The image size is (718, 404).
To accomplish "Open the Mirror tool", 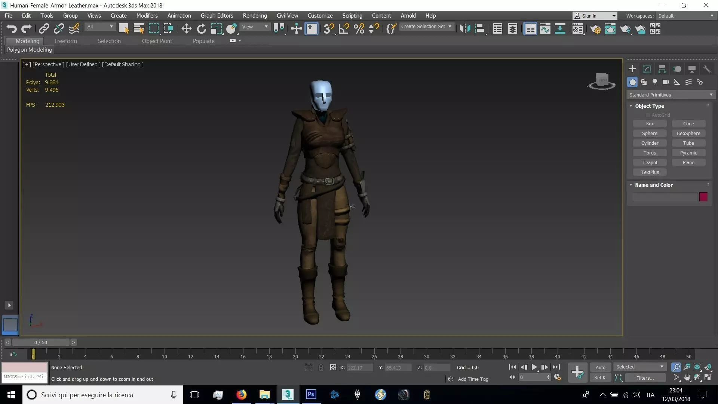I will (x=465, y=28).
